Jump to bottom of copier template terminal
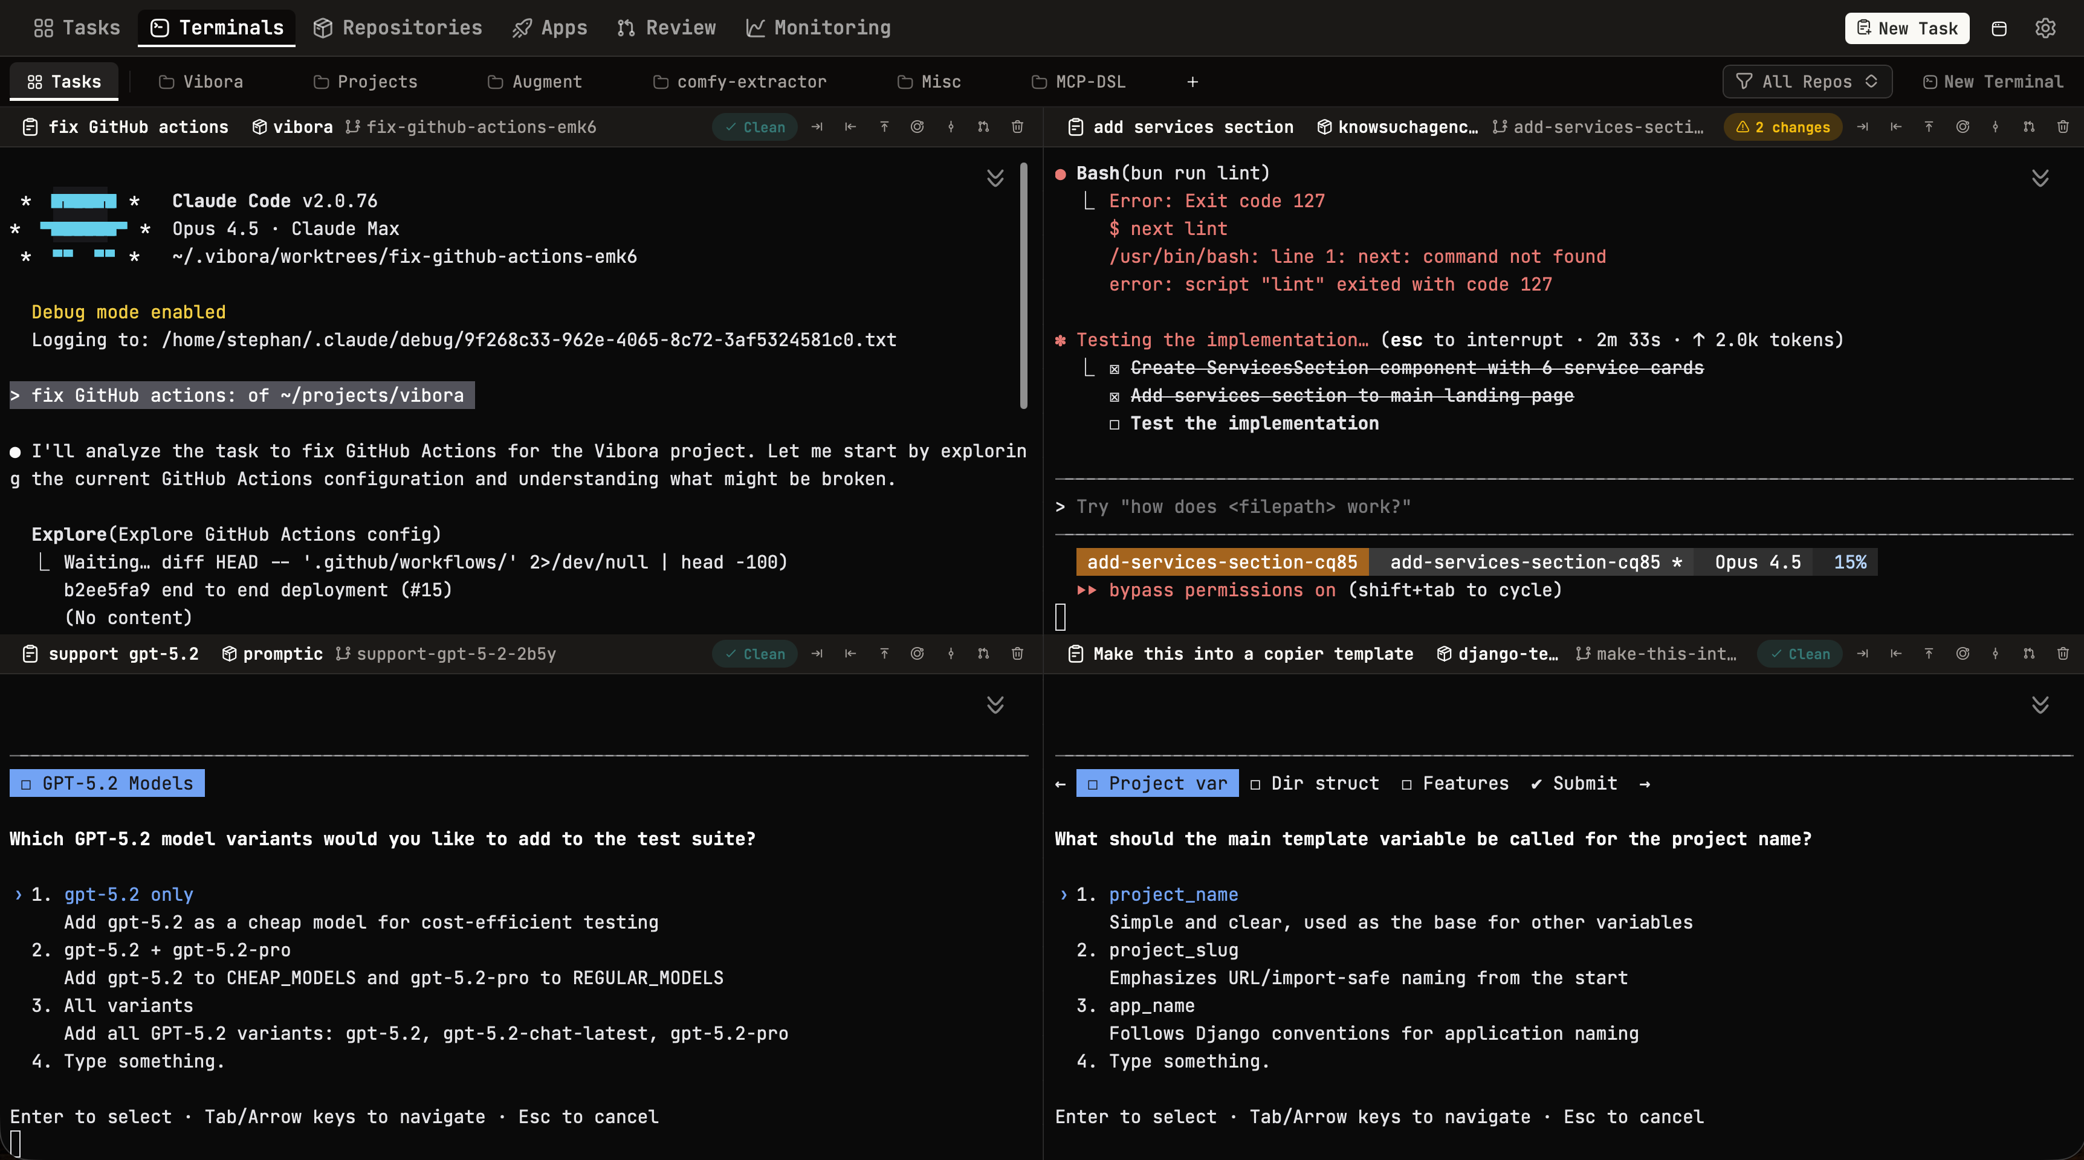Screen dimensions: 2084x1160 point(2040,704)
